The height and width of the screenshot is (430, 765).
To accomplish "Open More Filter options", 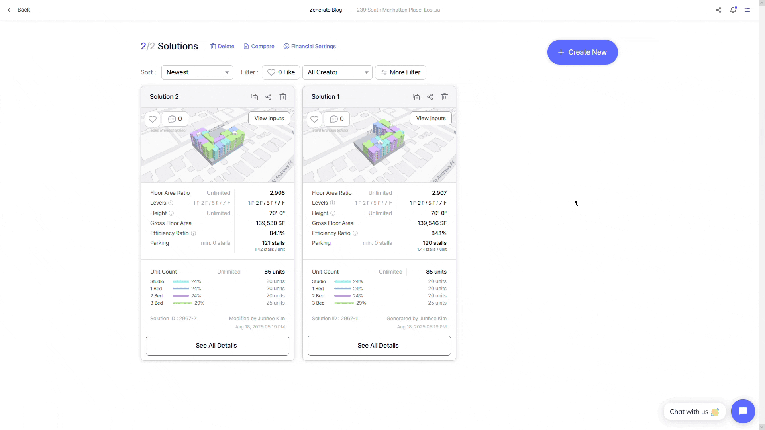I will click(400, 72).
